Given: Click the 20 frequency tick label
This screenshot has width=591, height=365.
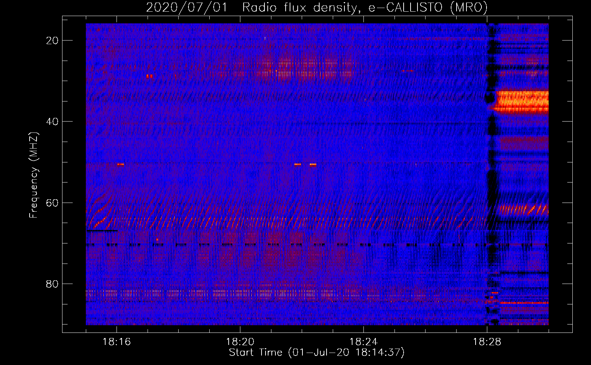Looking at the screenshot, I should point(52,41).
